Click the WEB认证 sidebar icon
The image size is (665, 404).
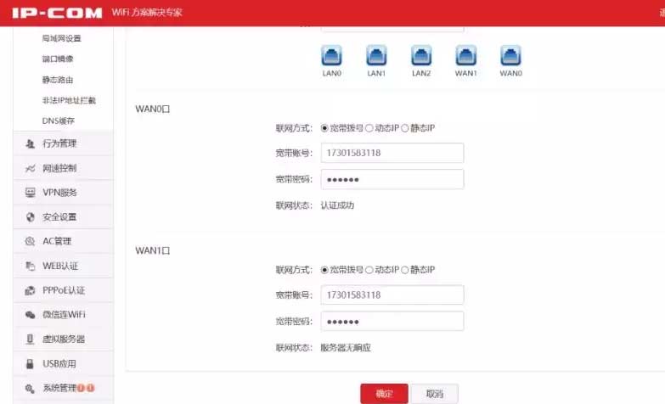[30, 266]
